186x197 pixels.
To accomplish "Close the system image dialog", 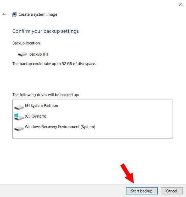I will pos(181,5).
